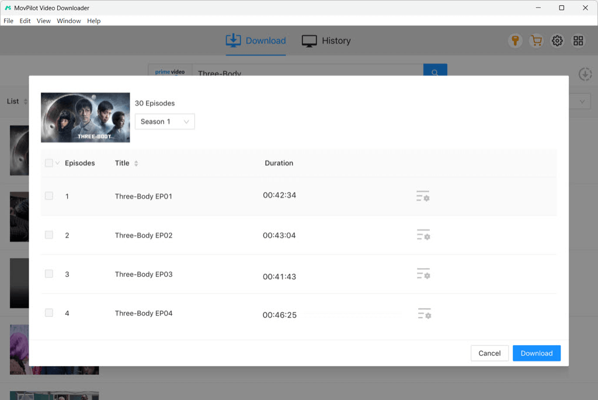Open the shopping cart icon

[x=536, y=40]
